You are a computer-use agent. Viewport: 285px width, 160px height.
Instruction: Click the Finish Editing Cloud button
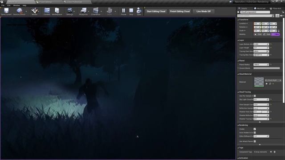tap(180, 12)
